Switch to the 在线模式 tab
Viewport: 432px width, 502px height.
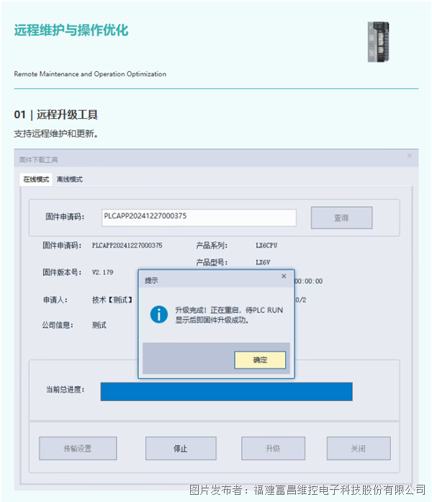[36, 179]
